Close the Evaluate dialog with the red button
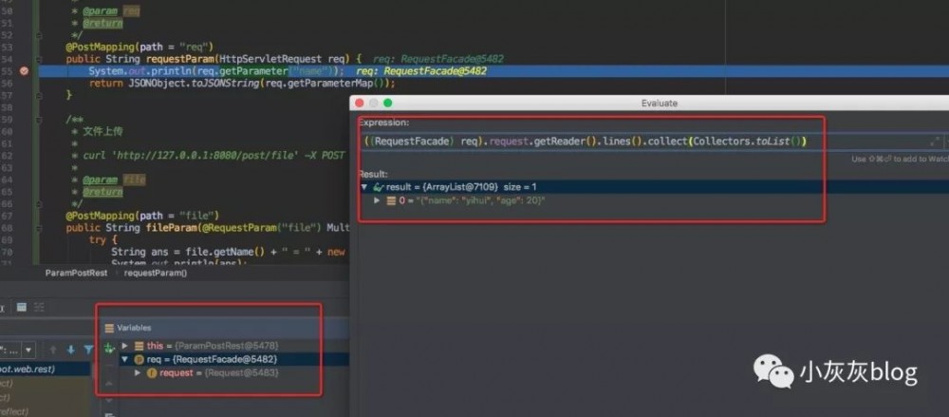 click(360, 103)
